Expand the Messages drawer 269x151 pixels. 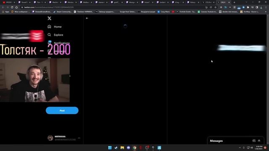click(259, 141)
